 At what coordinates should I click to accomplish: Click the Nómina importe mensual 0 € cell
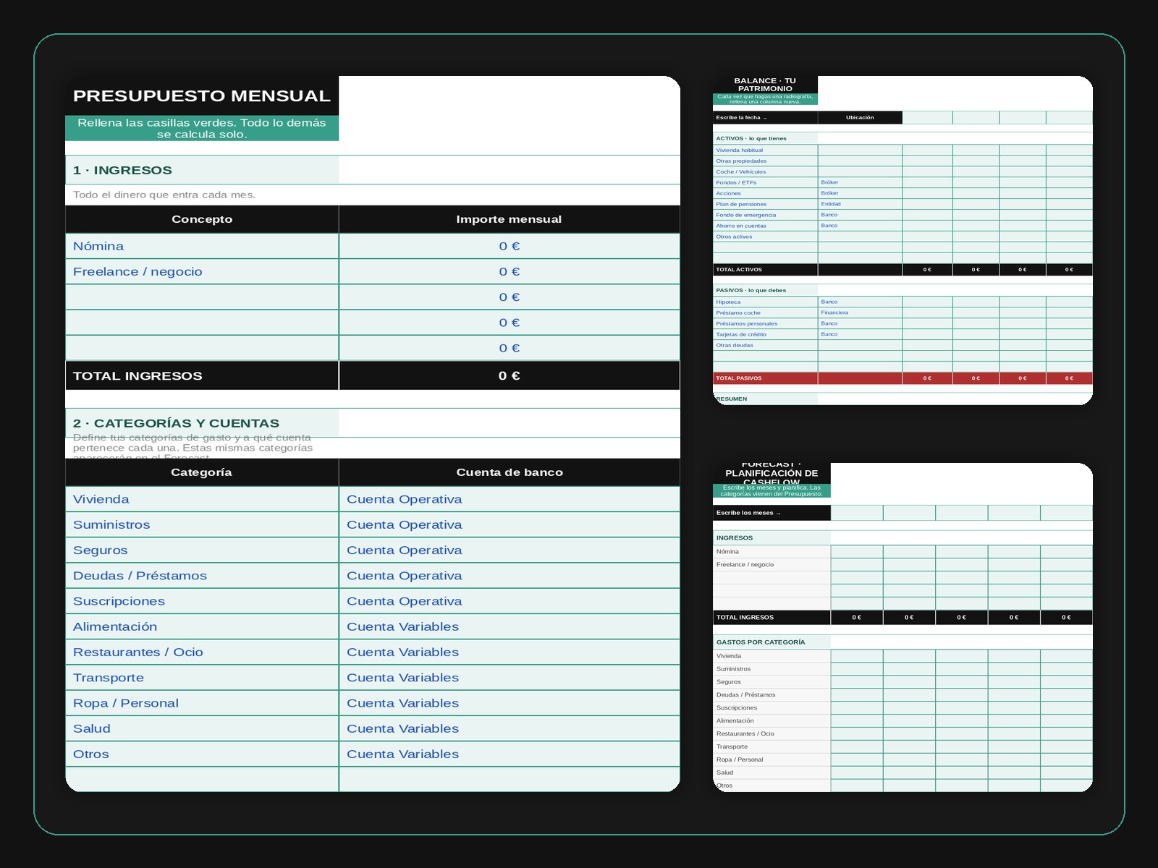click(510, 246)
